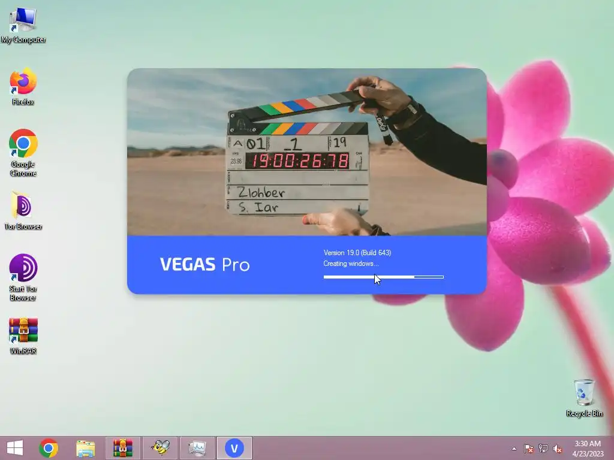Viewport: 614px width, 460px height.
Task: Click the VEGAS Pro loading progress bar
Action: point(383,277)
